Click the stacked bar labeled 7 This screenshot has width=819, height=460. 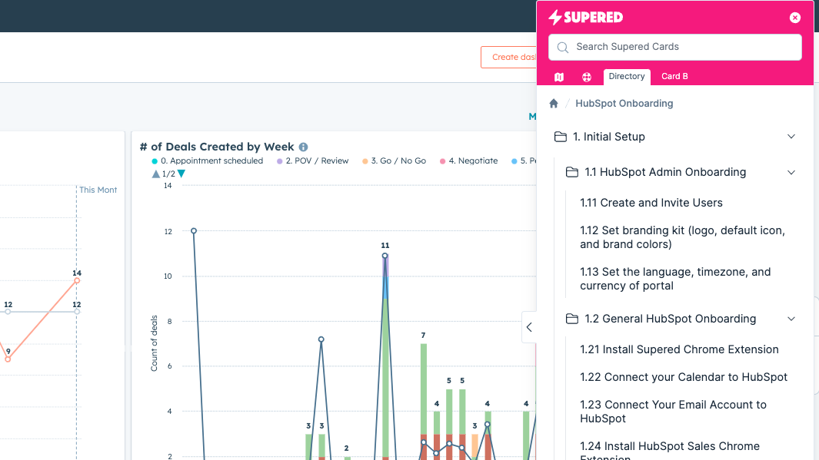pyautogui.click(x=424, y=402)
